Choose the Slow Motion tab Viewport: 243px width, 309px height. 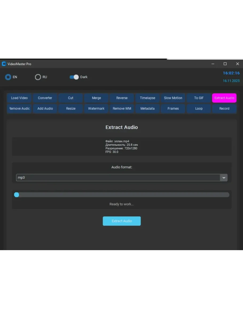(x=173, y=98)
